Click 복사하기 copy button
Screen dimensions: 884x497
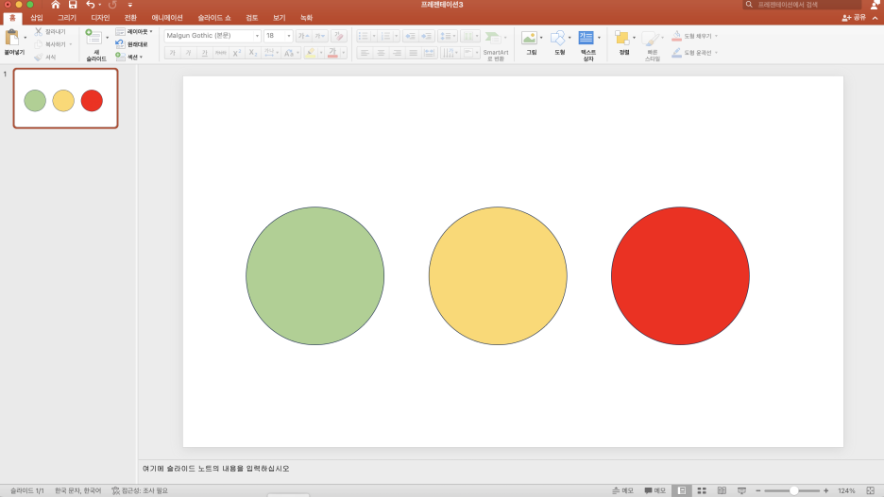(51, 44)
